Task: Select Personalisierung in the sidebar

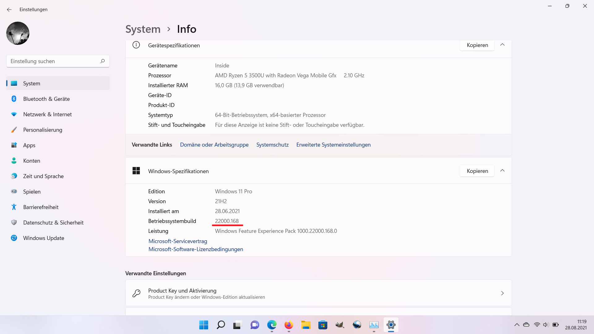Action: click(43, 130)
